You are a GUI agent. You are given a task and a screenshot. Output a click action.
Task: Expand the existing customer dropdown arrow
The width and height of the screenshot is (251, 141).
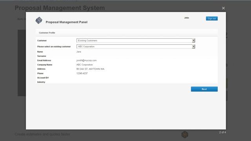(x=193, y=46)
